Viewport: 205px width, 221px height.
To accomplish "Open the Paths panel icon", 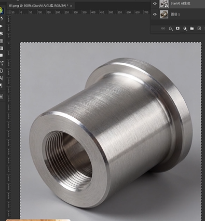I will pyautogui.click(x=2, y=63).
